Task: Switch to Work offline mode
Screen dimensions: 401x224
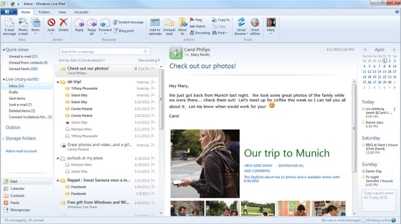Action: (x=255, y=27)
